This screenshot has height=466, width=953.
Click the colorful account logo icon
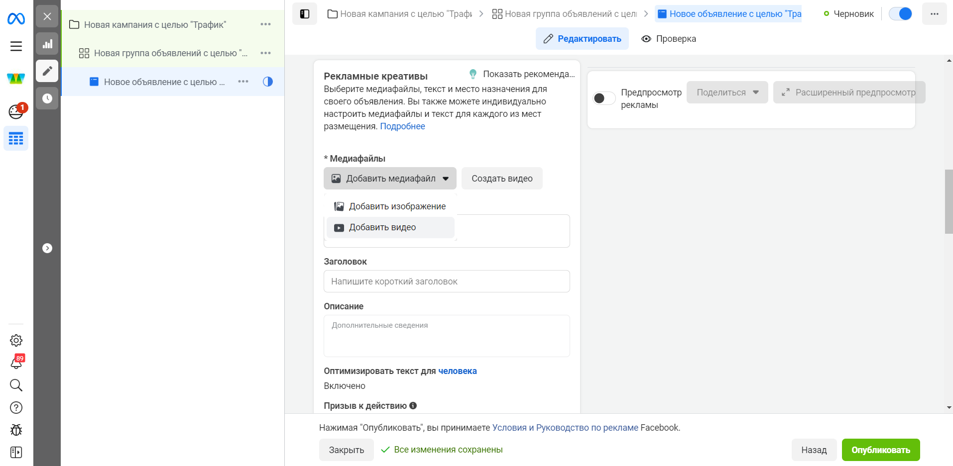point(16,79)
